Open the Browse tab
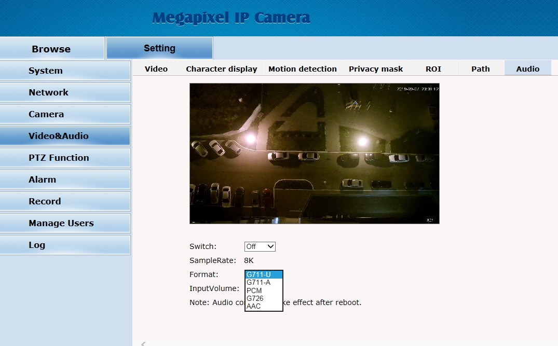Screen dimensions: 558x346 tap(51, 49)
